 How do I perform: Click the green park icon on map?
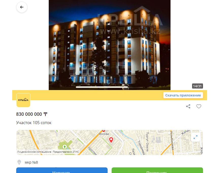(x=65, y=147)
